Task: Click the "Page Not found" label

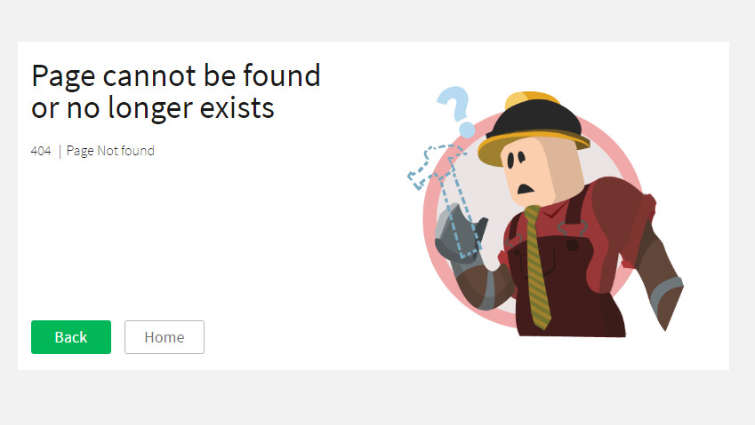Action: point(110,151)
